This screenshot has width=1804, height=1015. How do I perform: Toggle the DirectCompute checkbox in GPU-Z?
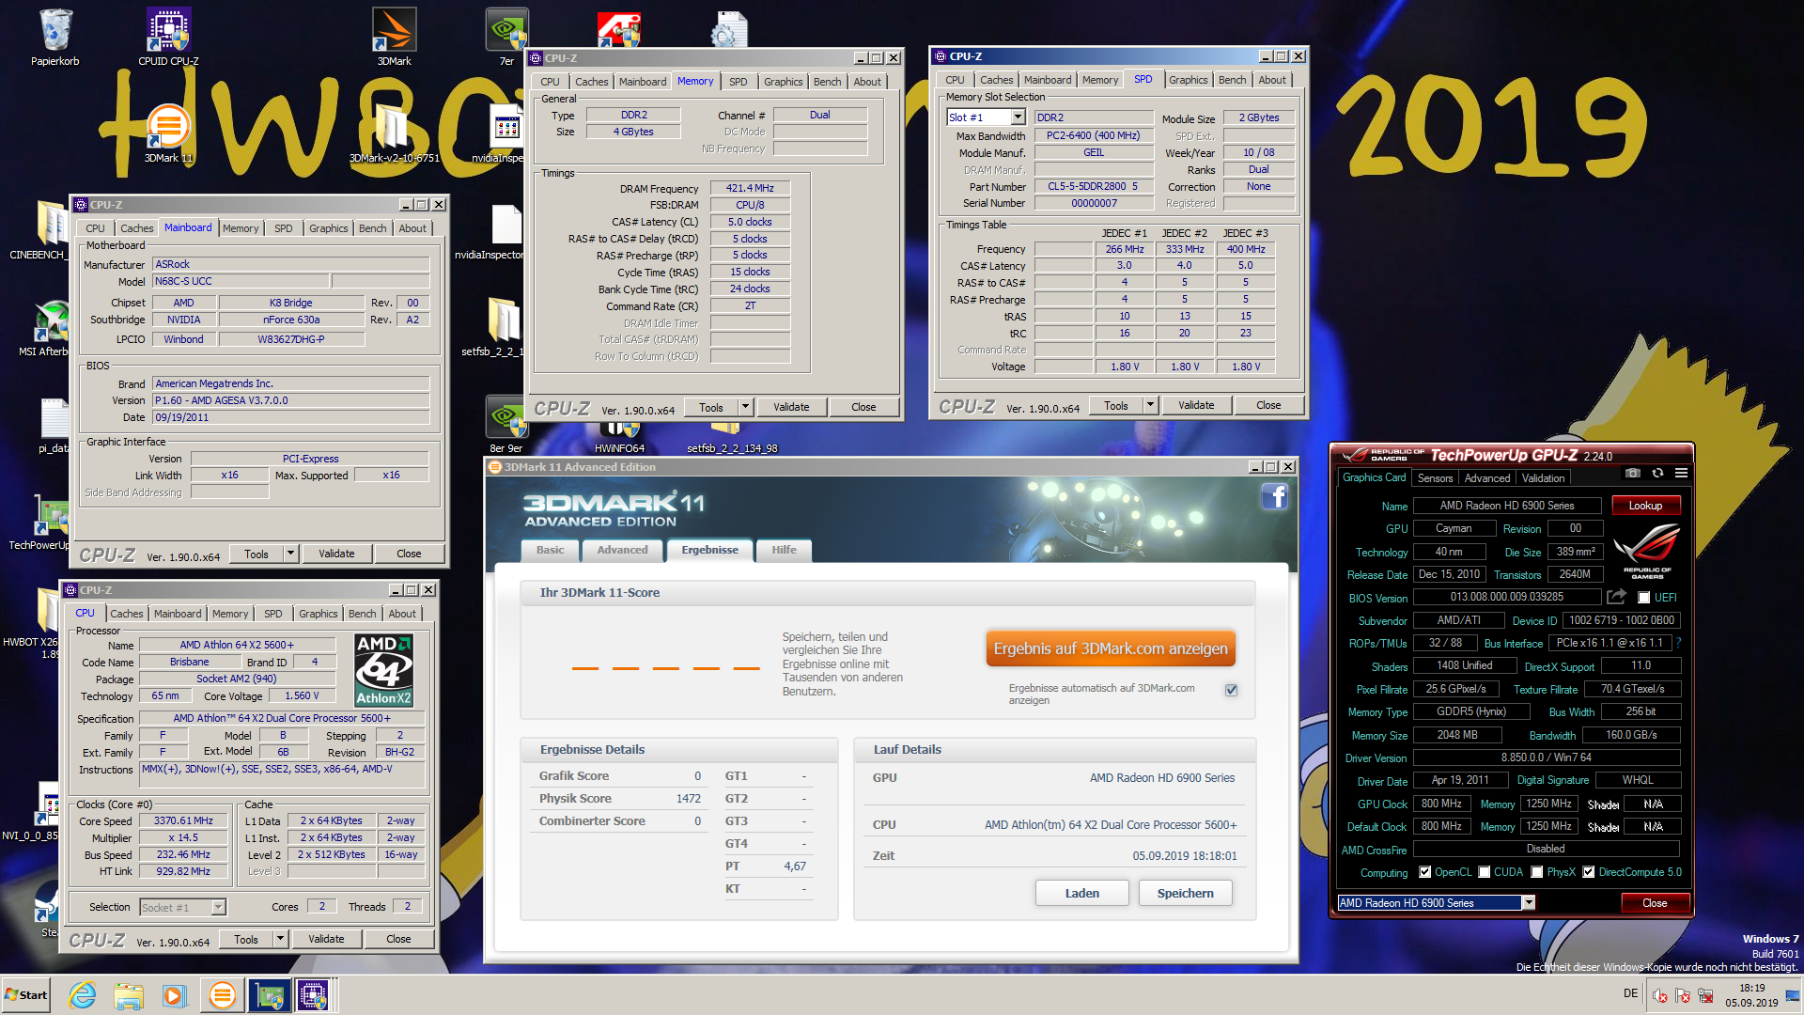click(x=1588, y=872)
